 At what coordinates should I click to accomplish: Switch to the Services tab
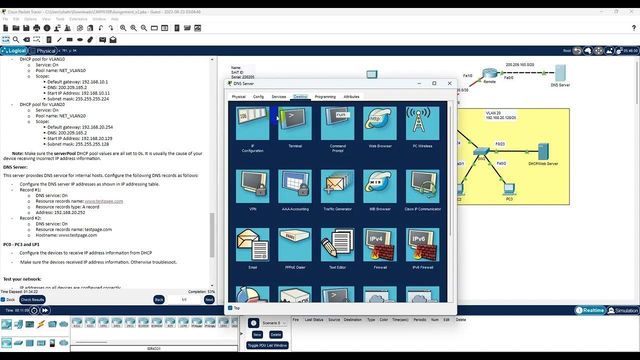click(278, 96)
